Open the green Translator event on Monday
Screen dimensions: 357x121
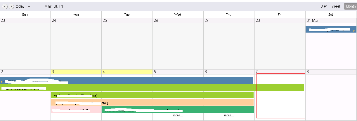point(152,95)
